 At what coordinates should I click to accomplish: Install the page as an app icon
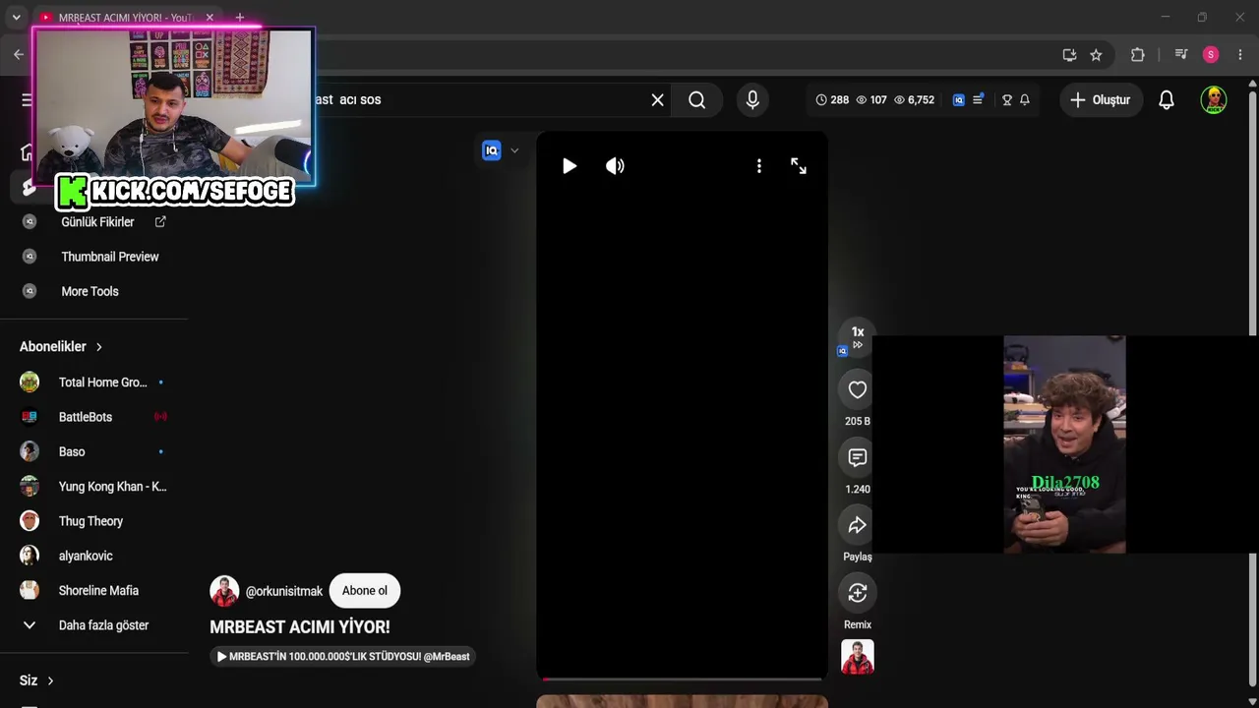(x=1069, y=55)
